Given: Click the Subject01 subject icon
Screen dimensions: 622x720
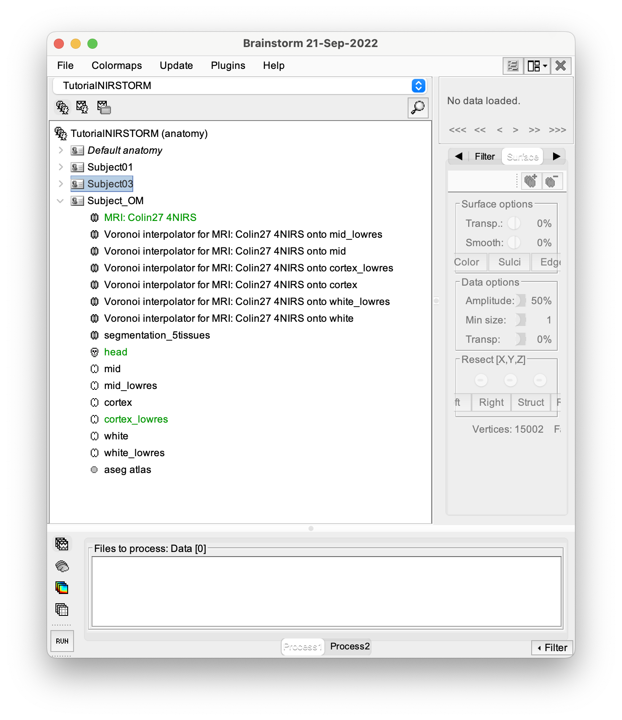Looking at the screenshot, I should coord(77,167).
